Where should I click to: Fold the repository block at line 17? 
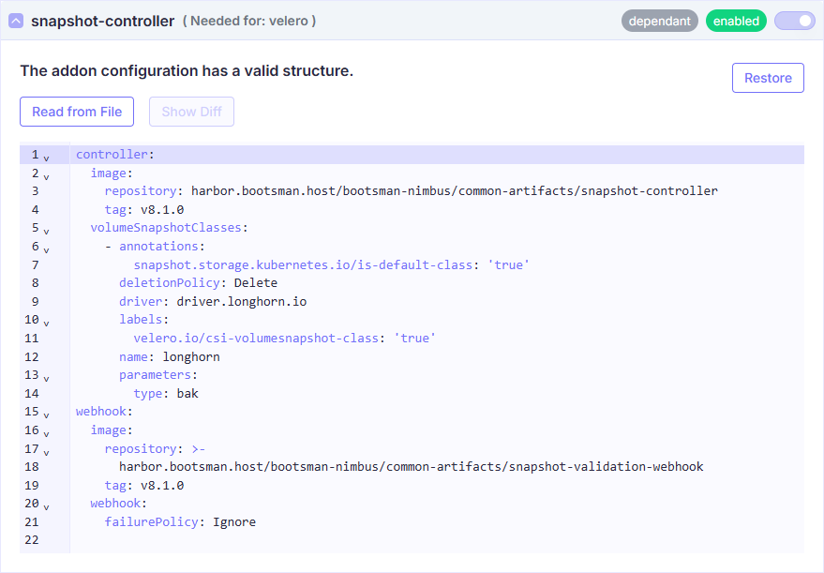[47, 451]
